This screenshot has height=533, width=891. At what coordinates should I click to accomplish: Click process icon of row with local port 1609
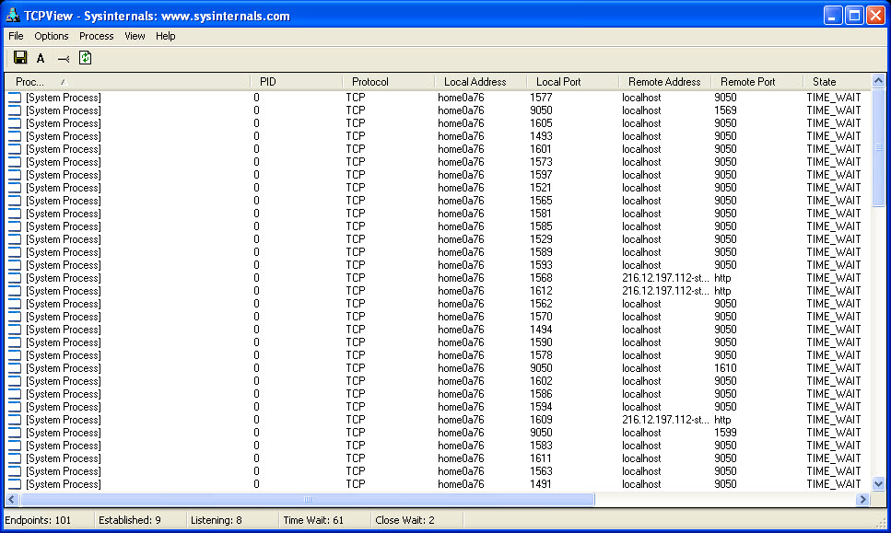click(15, 420)
